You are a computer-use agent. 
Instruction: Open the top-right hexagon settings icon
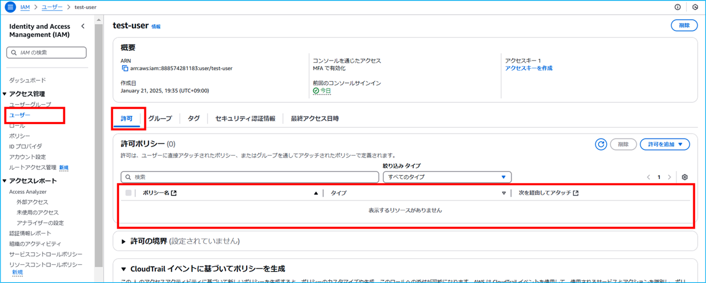(x=695, y=7)
